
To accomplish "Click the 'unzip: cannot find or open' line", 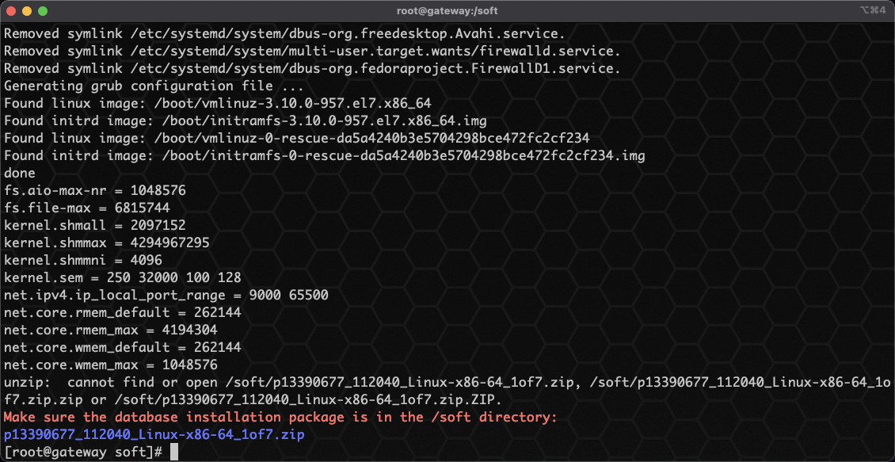I will point(447,391).
